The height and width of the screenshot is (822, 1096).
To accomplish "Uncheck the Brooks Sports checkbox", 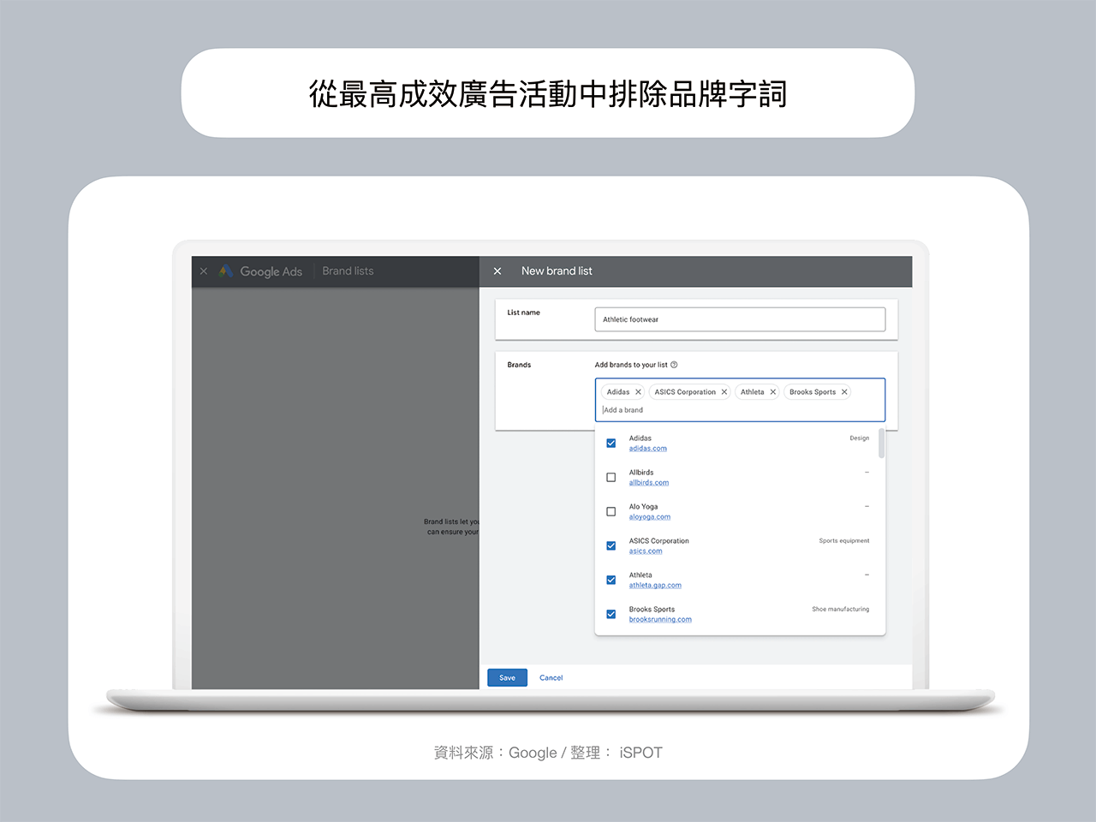I will (x=611, y=615).
